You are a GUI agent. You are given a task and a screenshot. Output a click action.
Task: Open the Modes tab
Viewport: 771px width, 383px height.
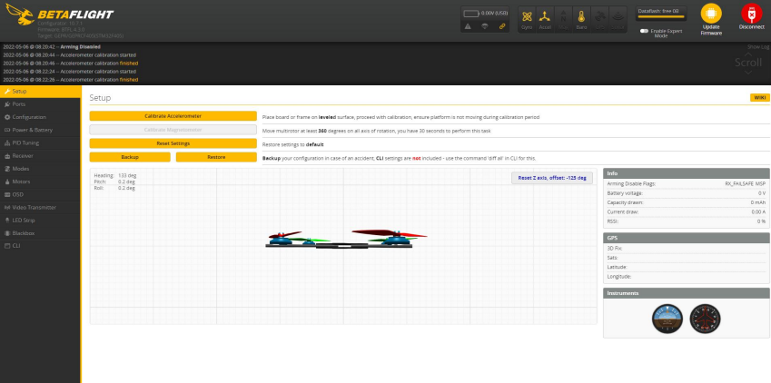(x=40, y=169)
